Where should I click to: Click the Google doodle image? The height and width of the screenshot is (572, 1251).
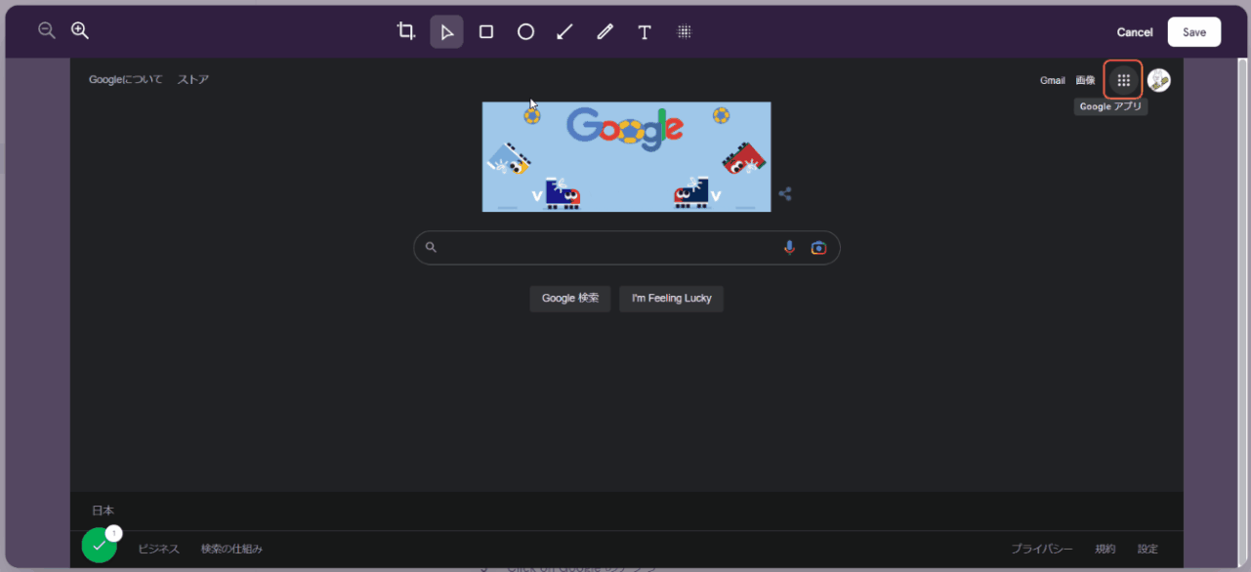[x=627, y=156]
